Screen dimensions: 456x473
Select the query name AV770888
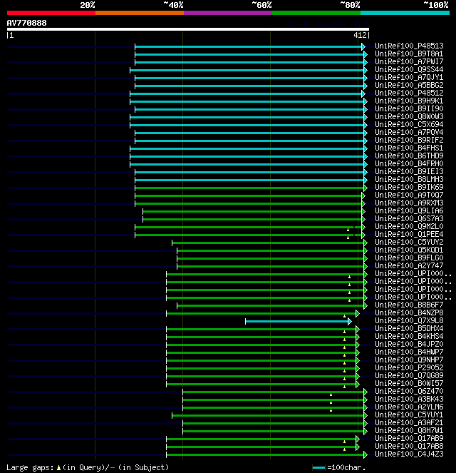27,23
